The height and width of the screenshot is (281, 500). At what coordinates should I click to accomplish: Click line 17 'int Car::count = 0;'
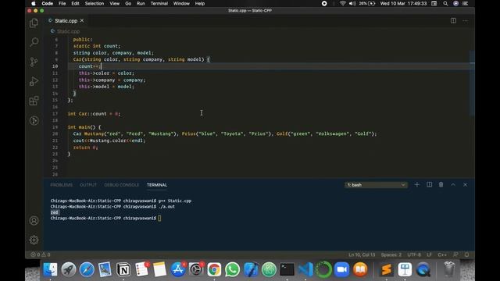(94, 114)
